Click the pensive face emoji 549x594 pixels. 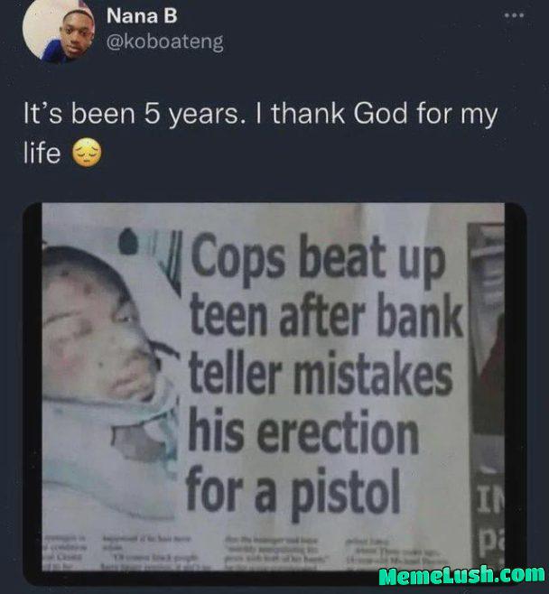coord(87,154)
